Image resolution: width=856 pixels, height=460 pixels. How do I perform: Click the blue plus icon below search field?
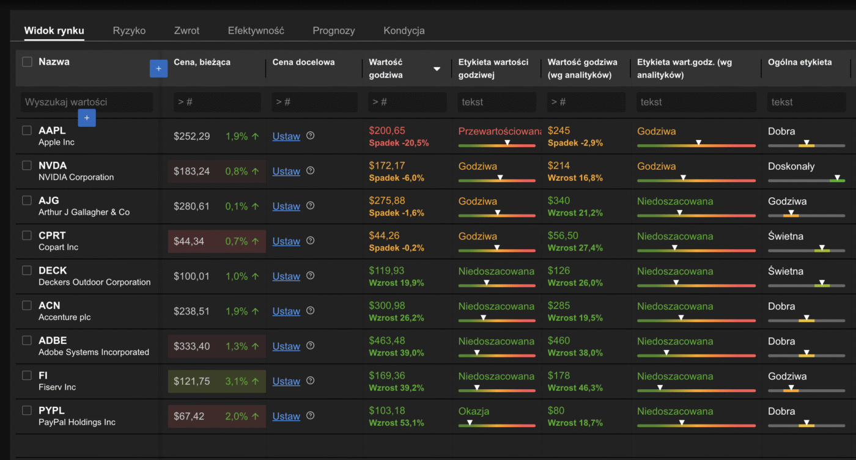(87, 118)
